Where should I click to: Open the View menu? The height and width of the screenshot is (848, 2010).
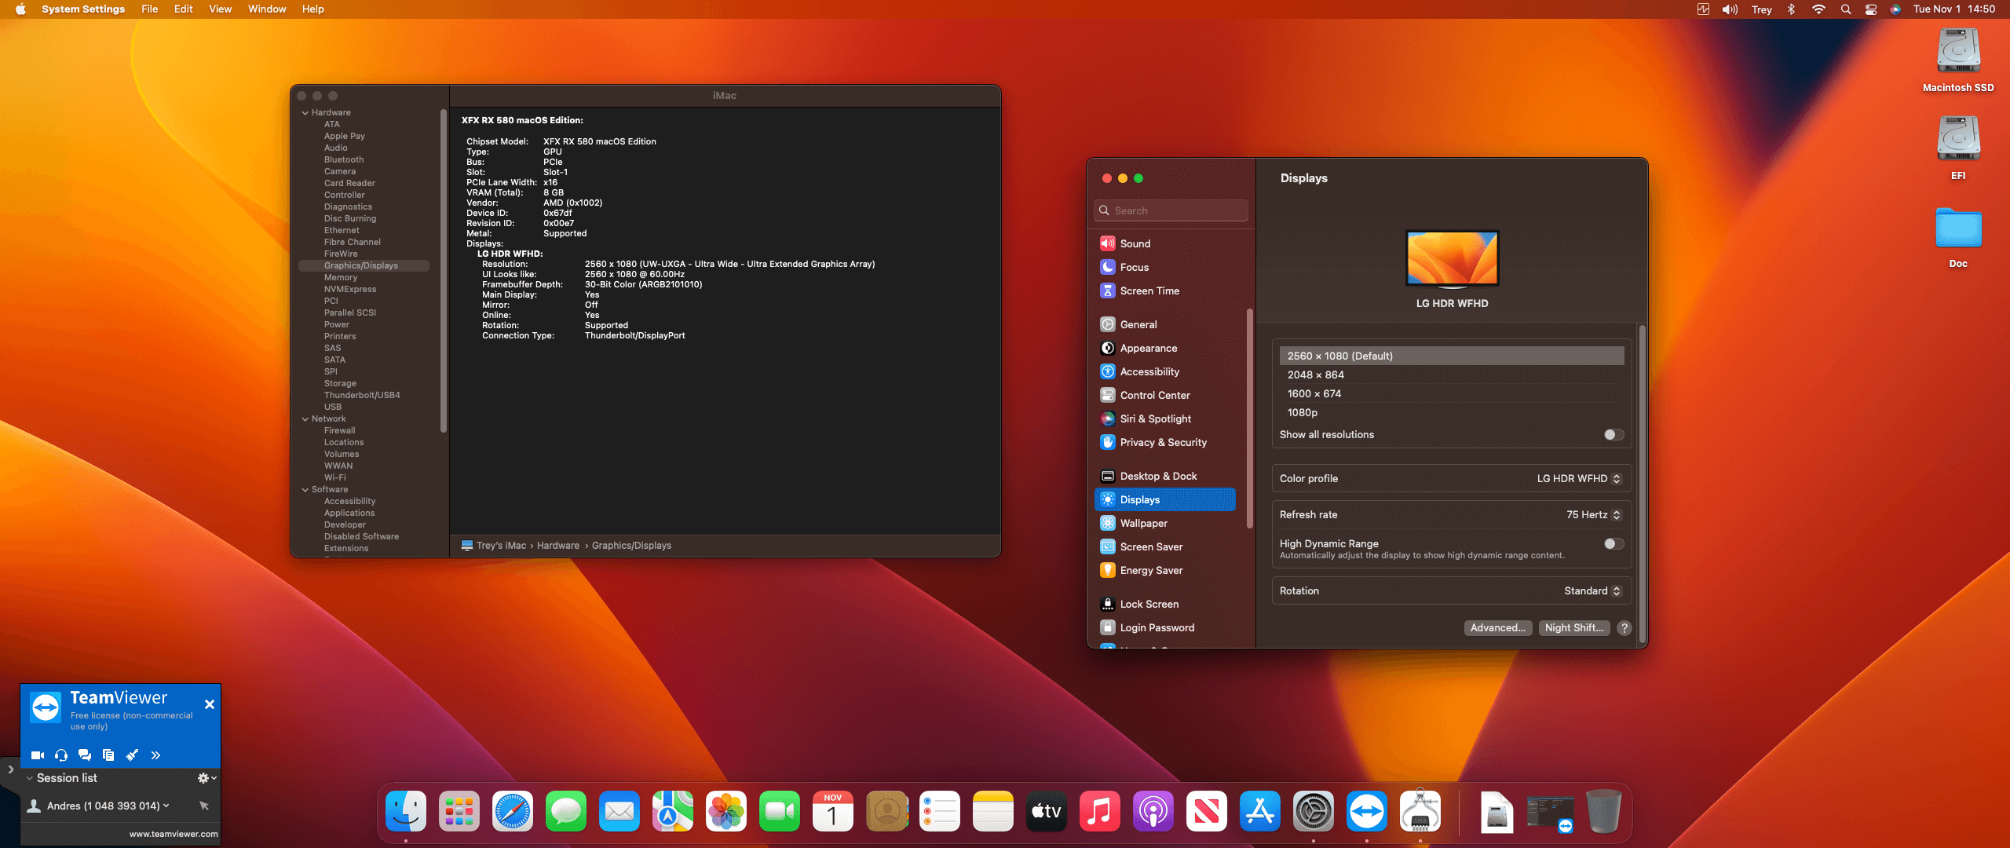221,9
